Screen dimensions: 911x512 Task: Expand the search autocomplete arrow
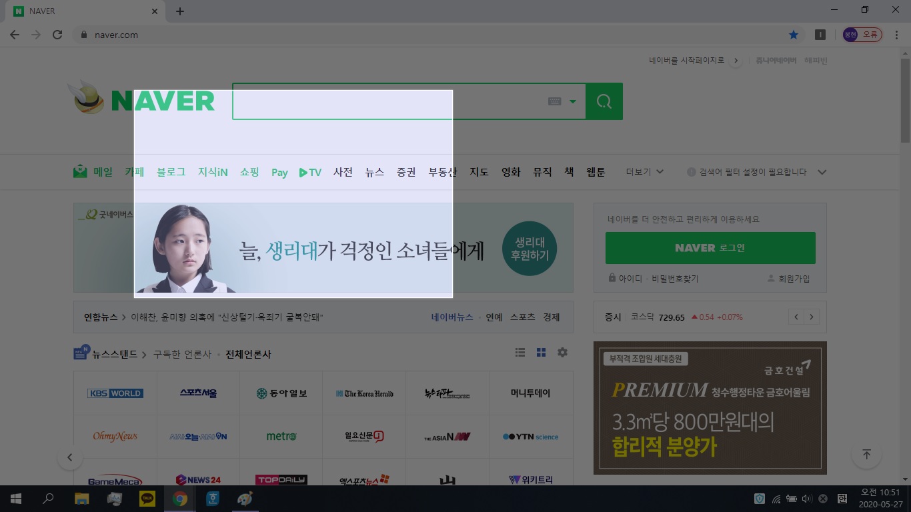click(572, 101)
